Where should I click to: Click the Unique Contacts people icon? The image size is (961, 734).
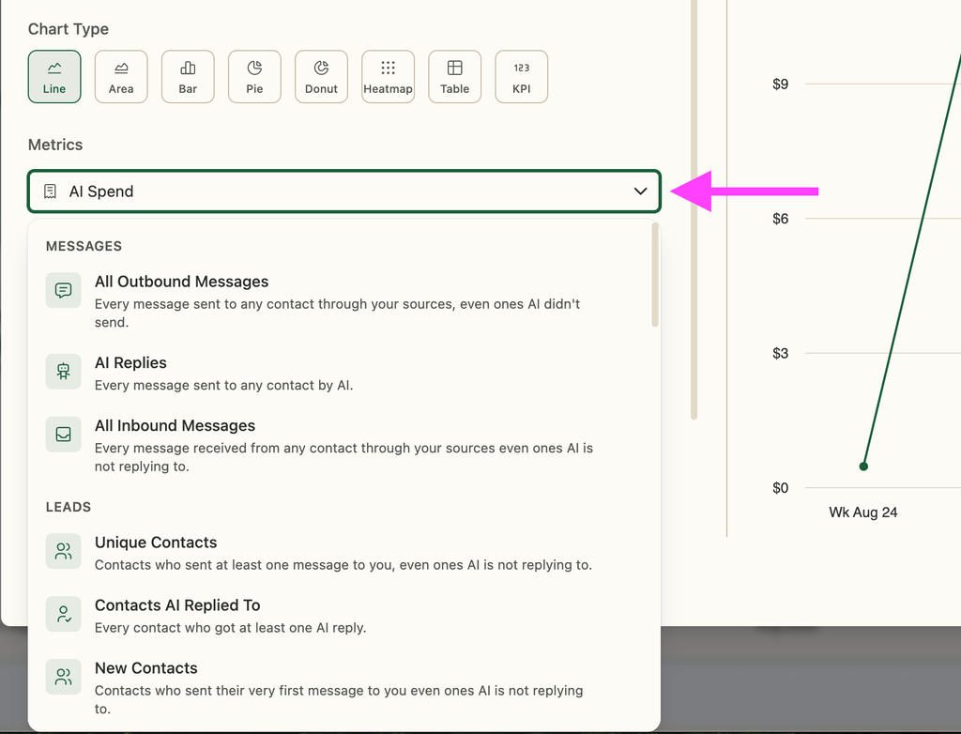pyautogui.click(x=63, y=551)
